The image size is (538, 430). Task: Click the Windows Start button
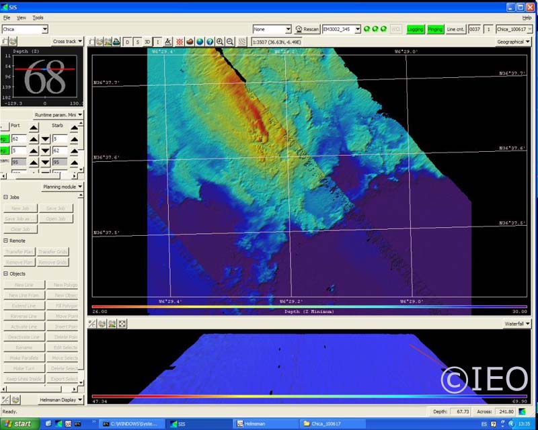[19, 424]
